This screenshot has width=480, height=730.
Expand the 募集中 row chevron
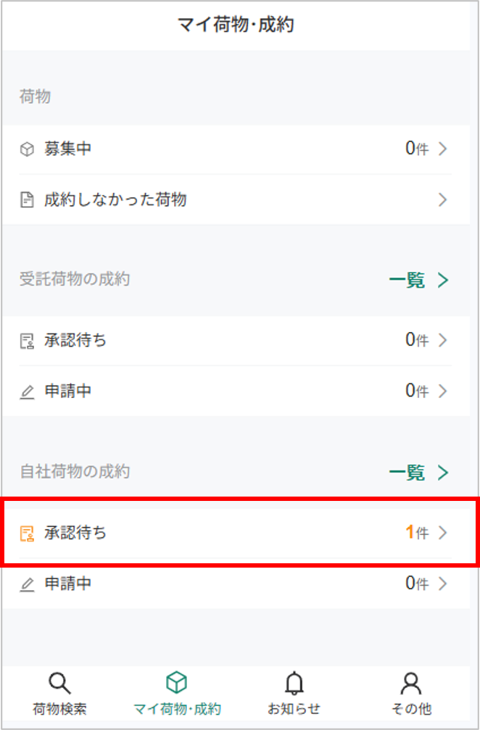coord(443,149)
